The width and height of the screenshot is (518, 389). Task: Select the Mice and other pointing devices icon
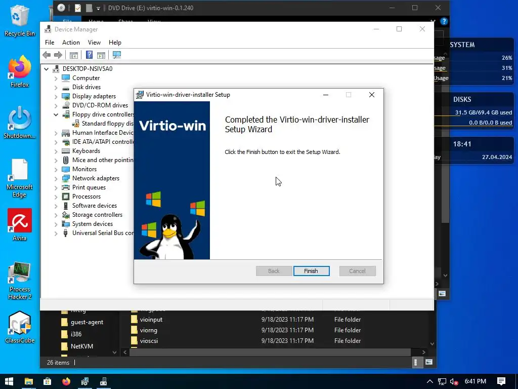click(x=66, y=160)
